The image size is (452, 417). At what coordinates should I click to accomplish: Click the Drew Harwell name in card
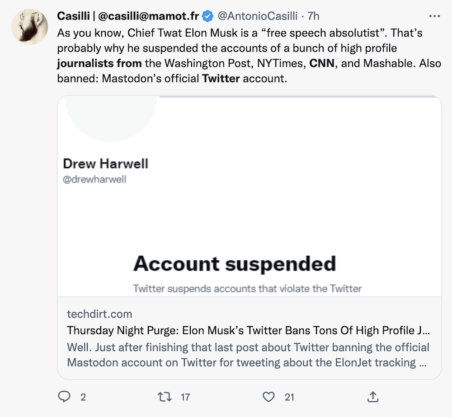tap(105, 164)
